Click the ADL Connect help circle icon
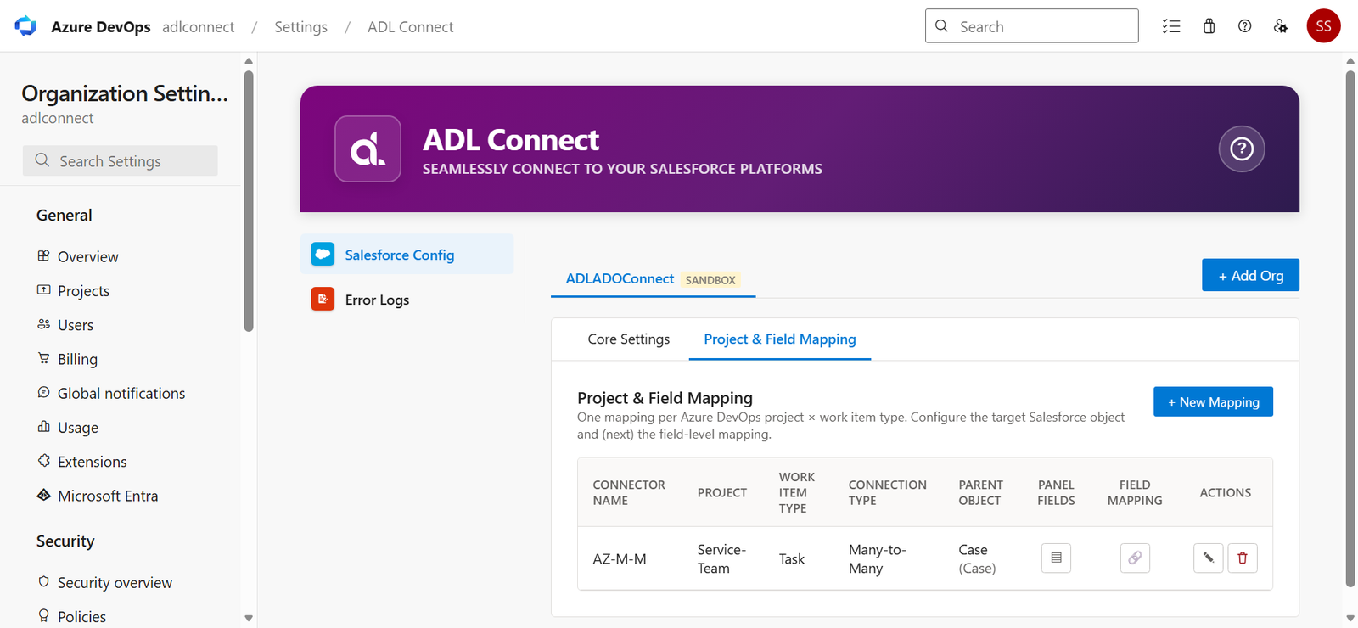This screenshot has height=628, width=1358. (1242, 149)
